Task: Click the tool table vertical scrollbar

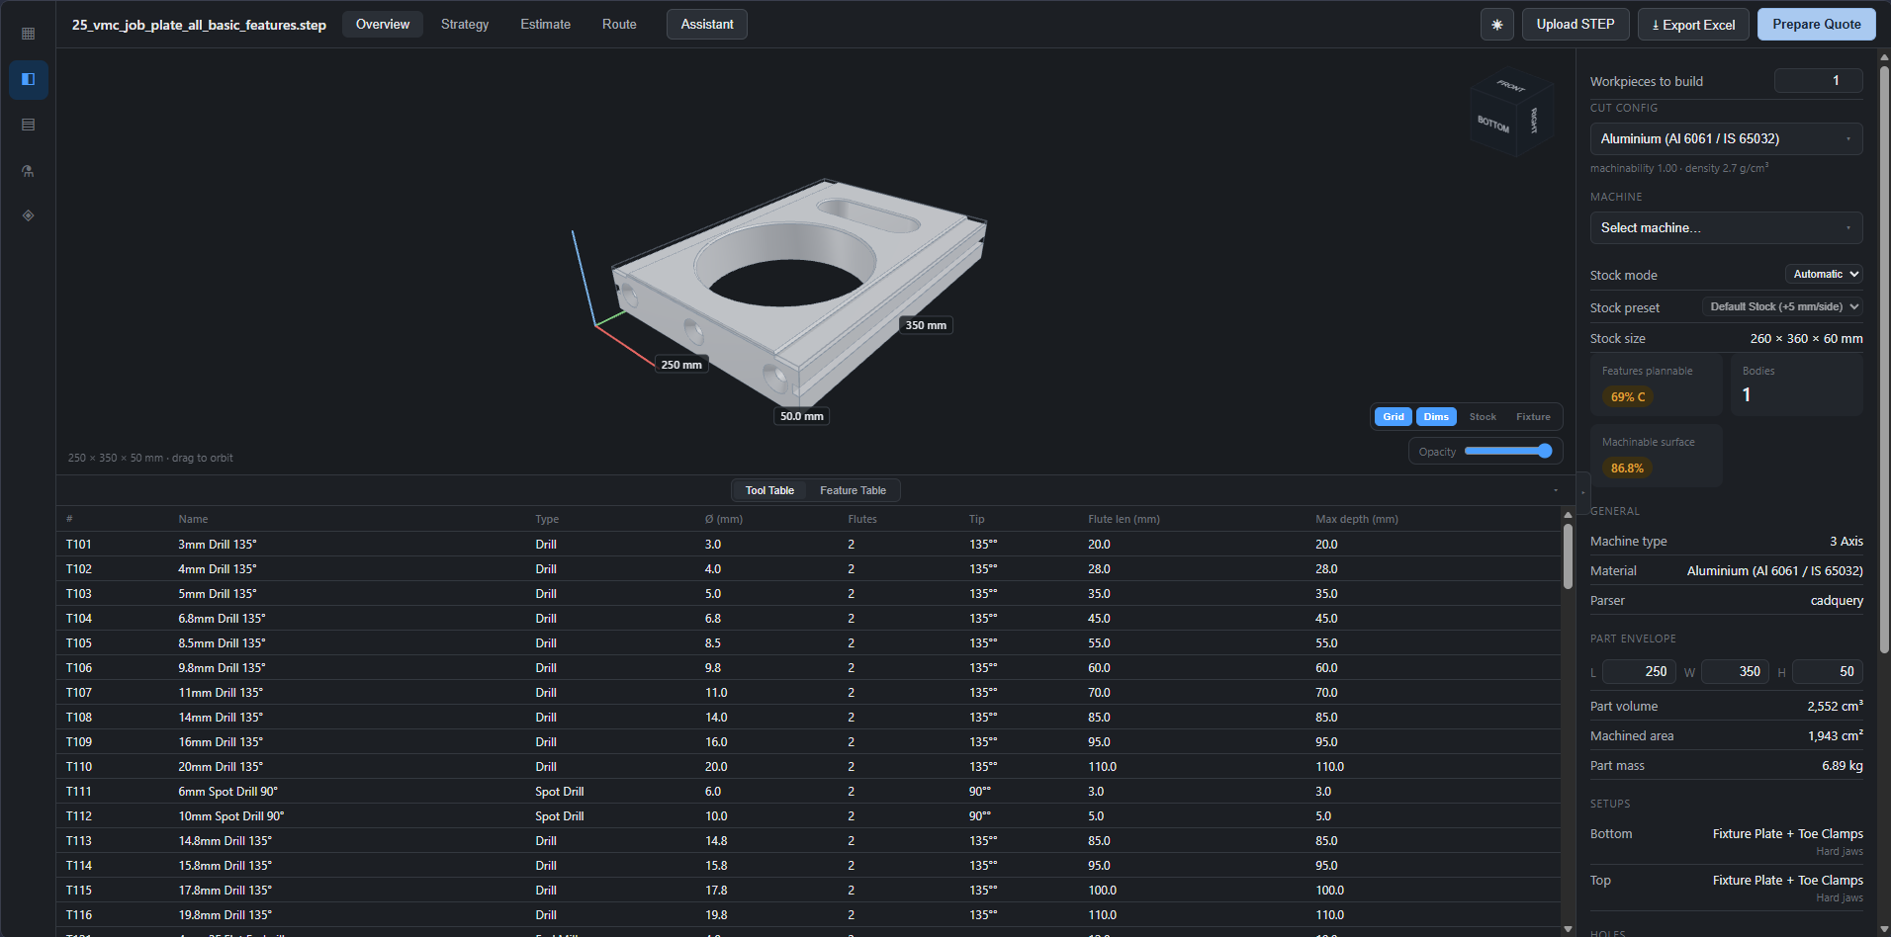Action: [1568, 555]
